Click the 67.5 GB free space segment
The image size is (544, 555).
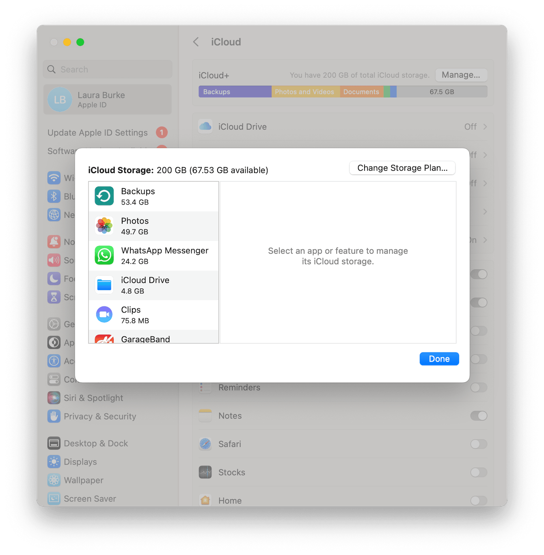coord(442,92)
